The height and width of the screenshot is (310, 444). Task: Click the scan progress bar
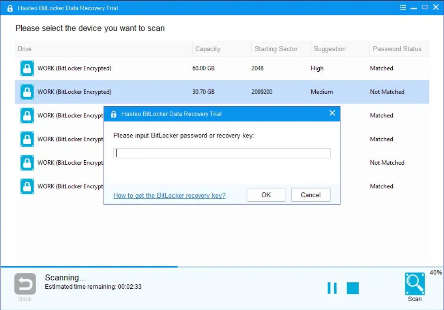[222, 267]
